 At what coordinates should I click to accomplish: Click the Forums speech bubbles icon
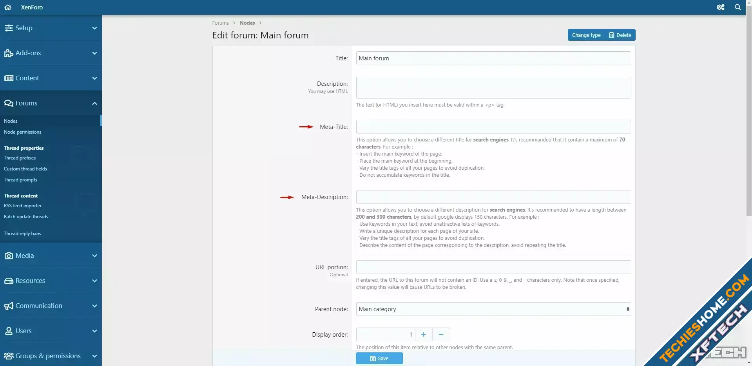click(x=9, y=103)
